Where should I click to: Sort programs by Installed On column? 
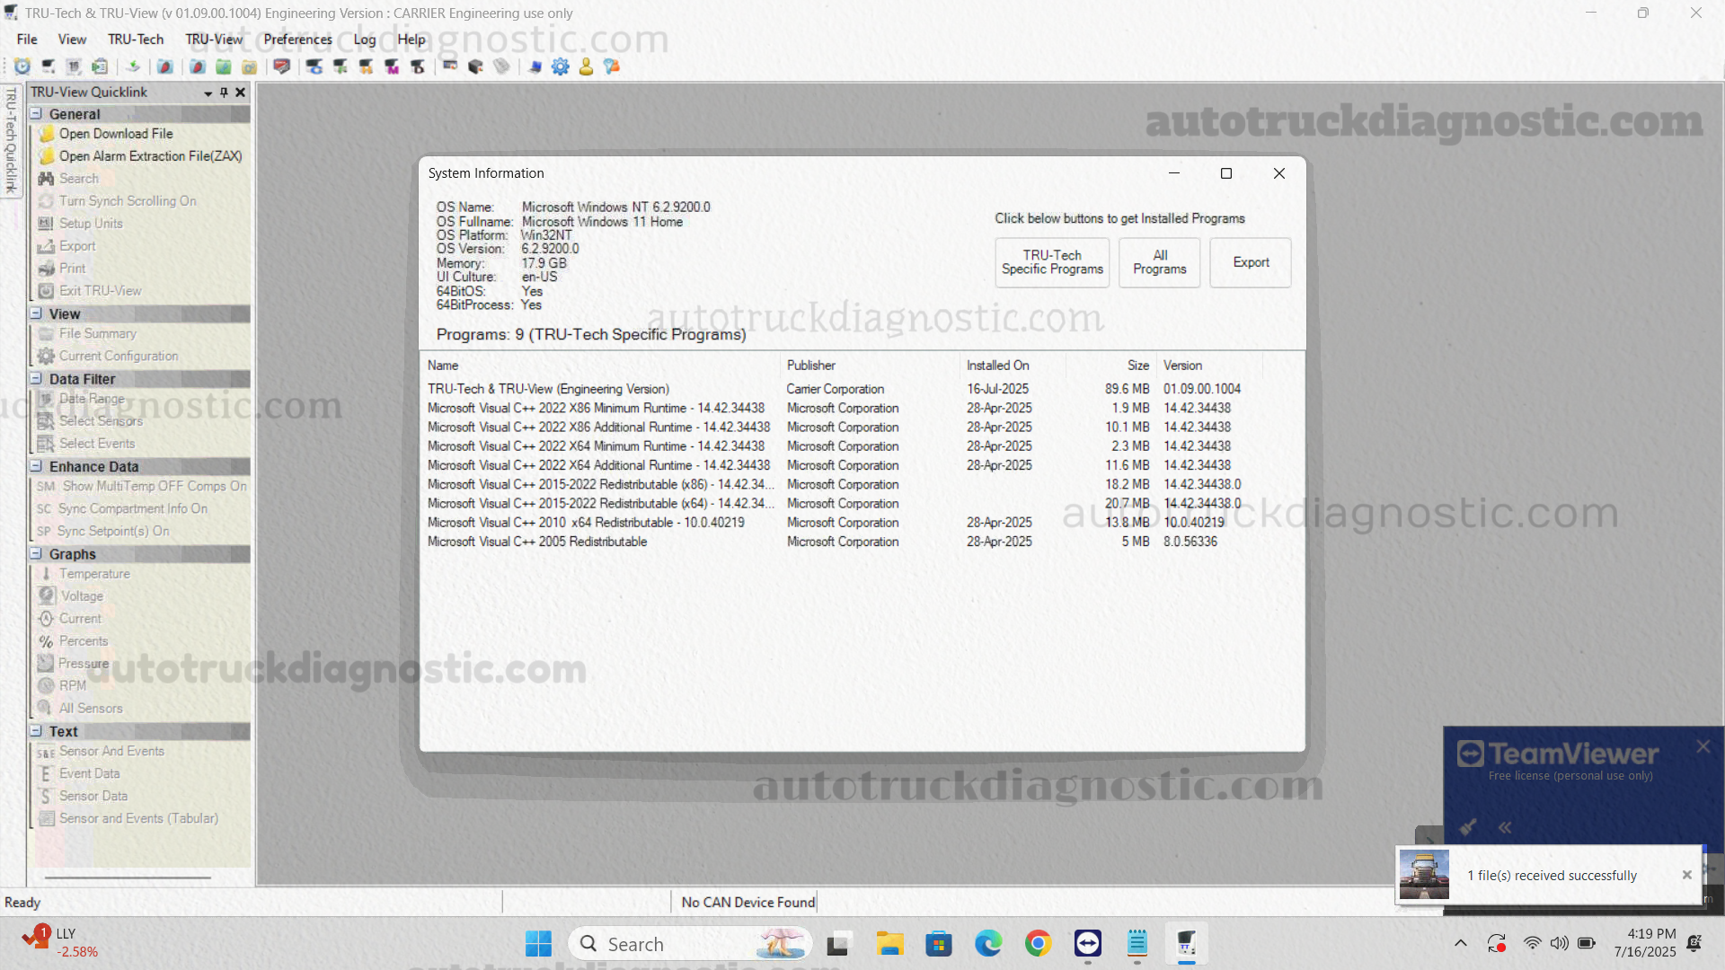pyautogui.click(x=997, y=366)
